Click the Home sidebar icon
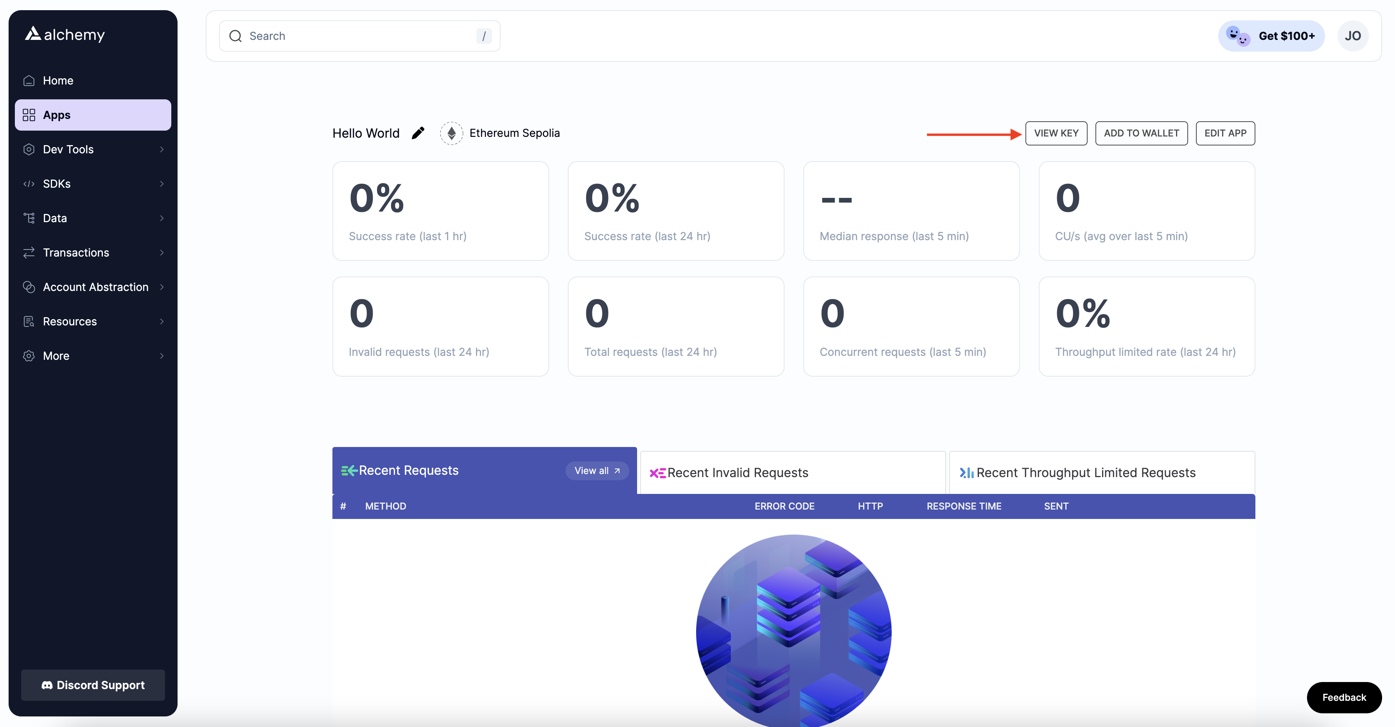The width and height of the screenshot is (1395, 727). point(28,80)
